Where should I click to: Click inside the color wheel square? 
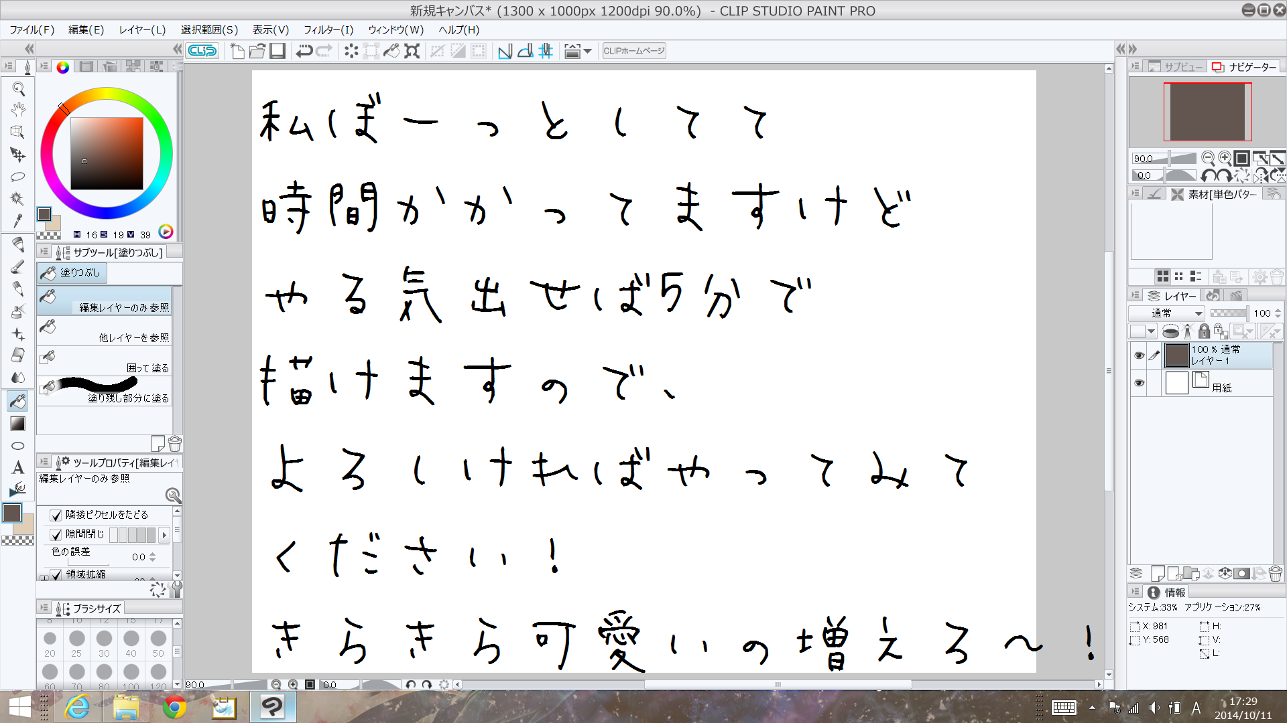coord(107,153)
